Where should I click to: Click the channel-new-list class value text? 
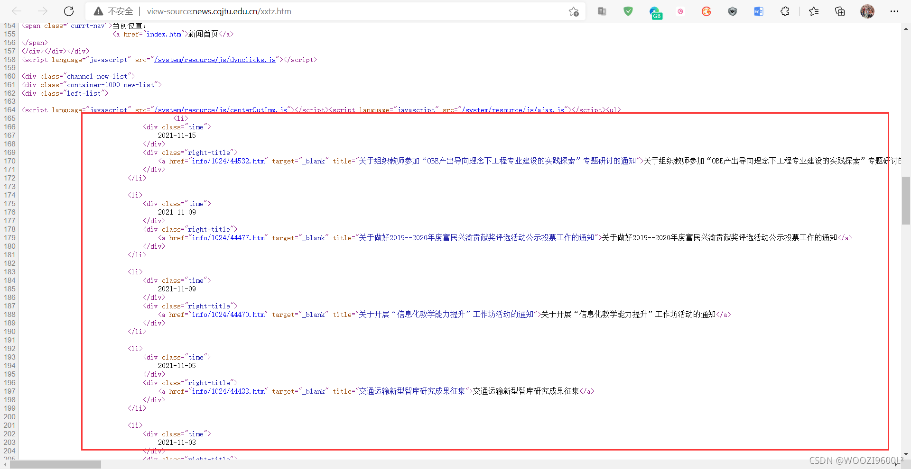pos(97,76)
